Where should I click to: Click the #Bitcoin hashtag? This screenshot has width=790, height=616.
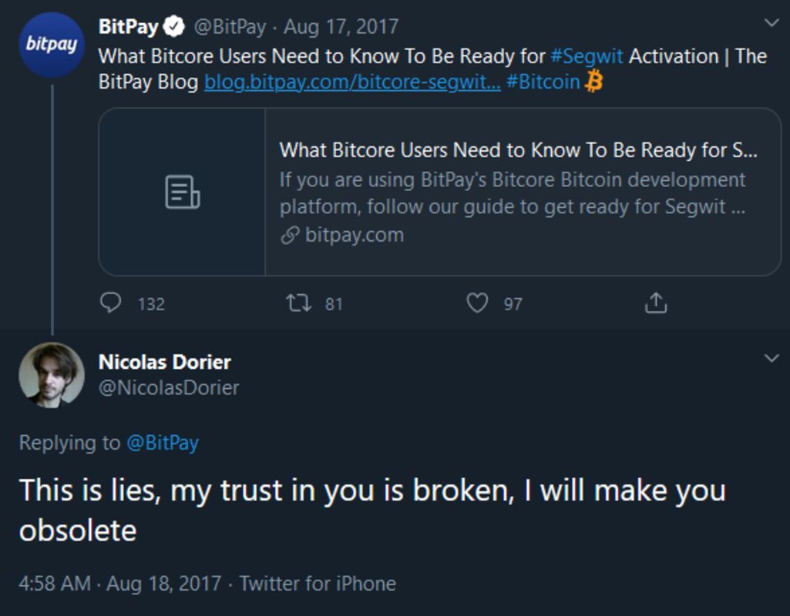coord(543,82)
